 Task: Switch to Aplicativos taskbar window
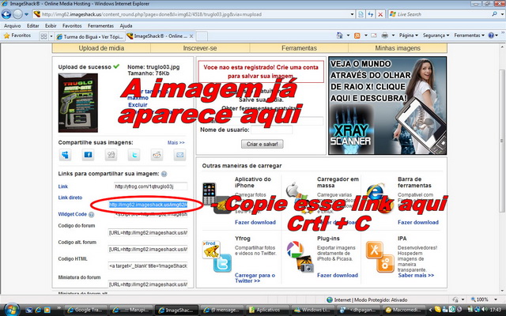pos(267,310)
